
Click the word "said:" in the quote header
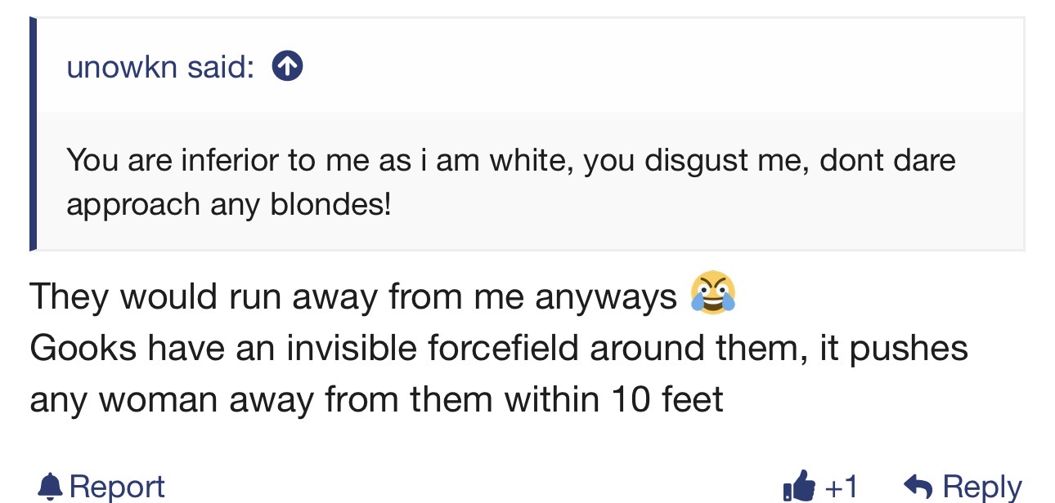(221, 67)
